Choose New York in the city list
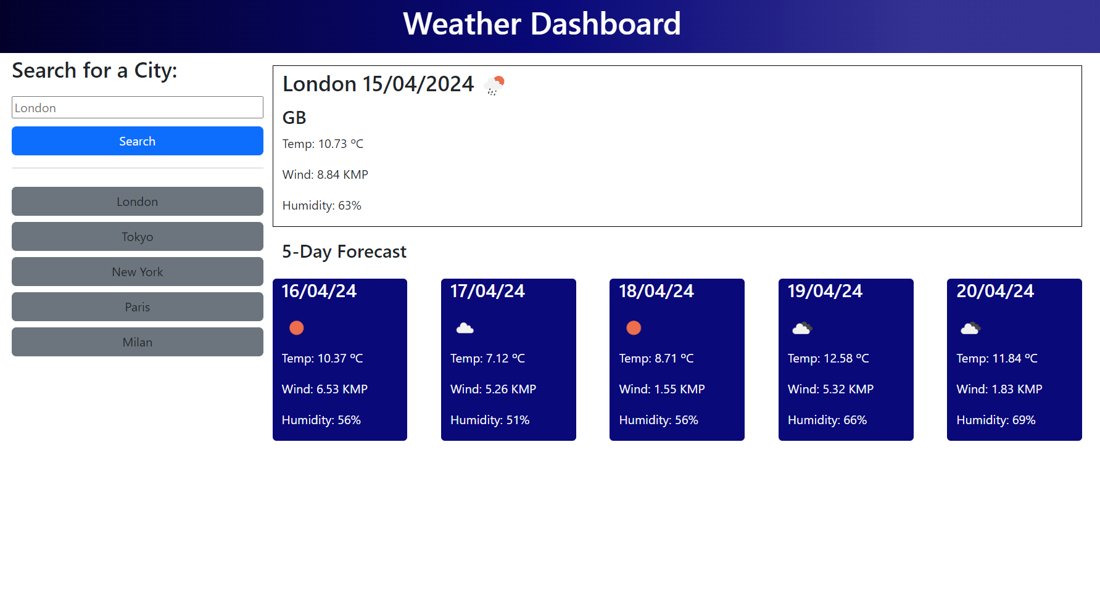The image size is (1100, 598). coord(137,272)
